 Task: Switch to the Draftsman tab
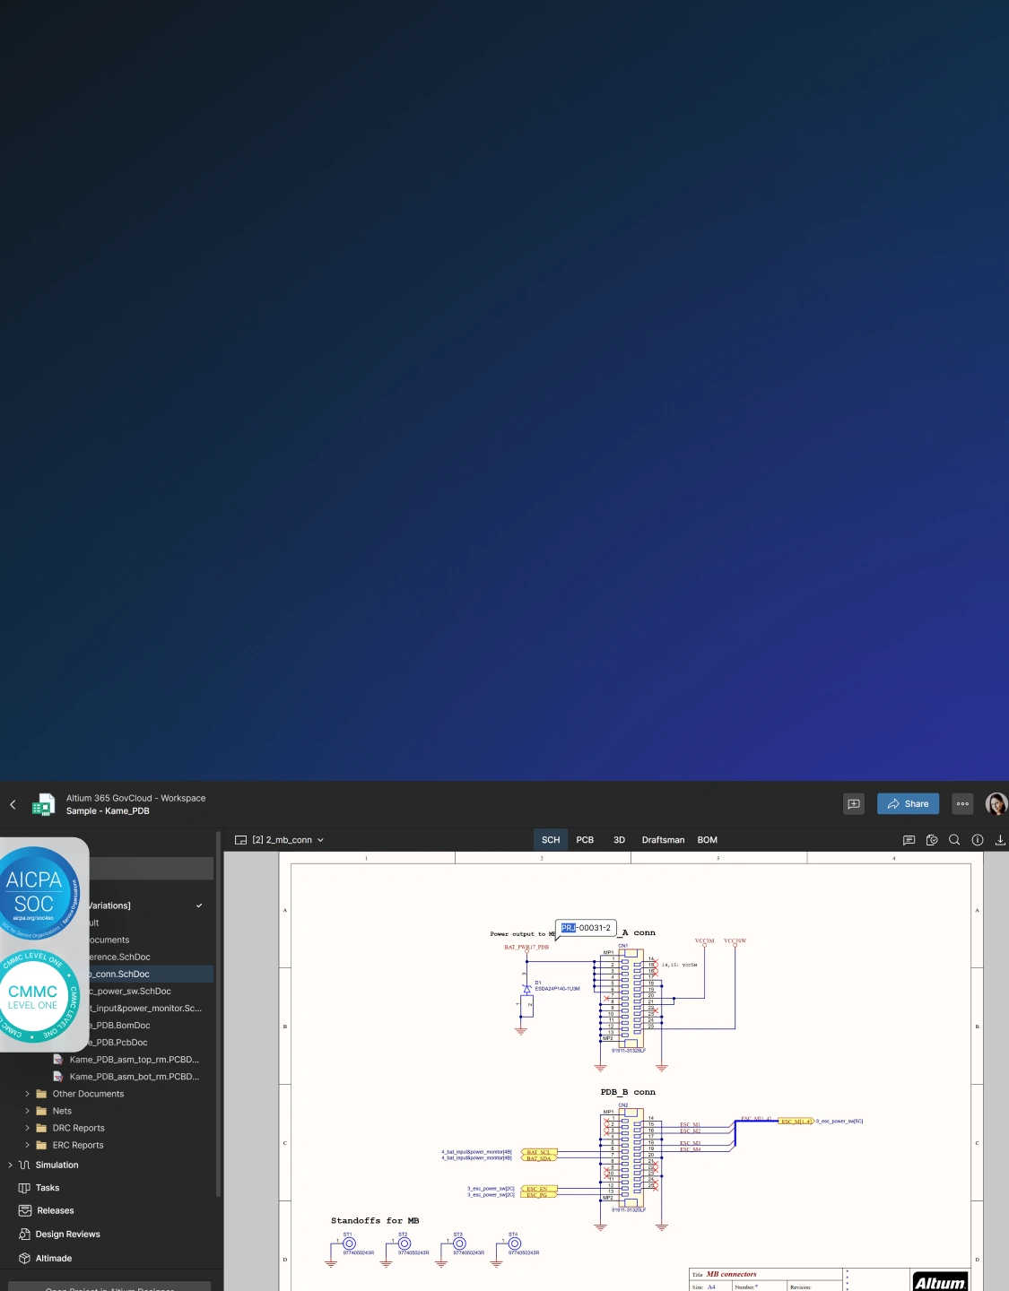point(663,840)
